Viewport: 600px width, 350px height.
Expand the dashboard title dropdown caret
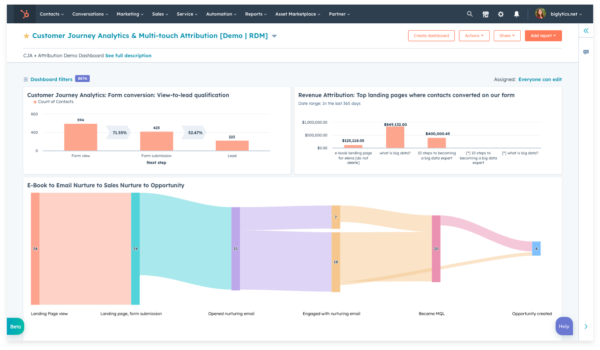tap(274, 36)
